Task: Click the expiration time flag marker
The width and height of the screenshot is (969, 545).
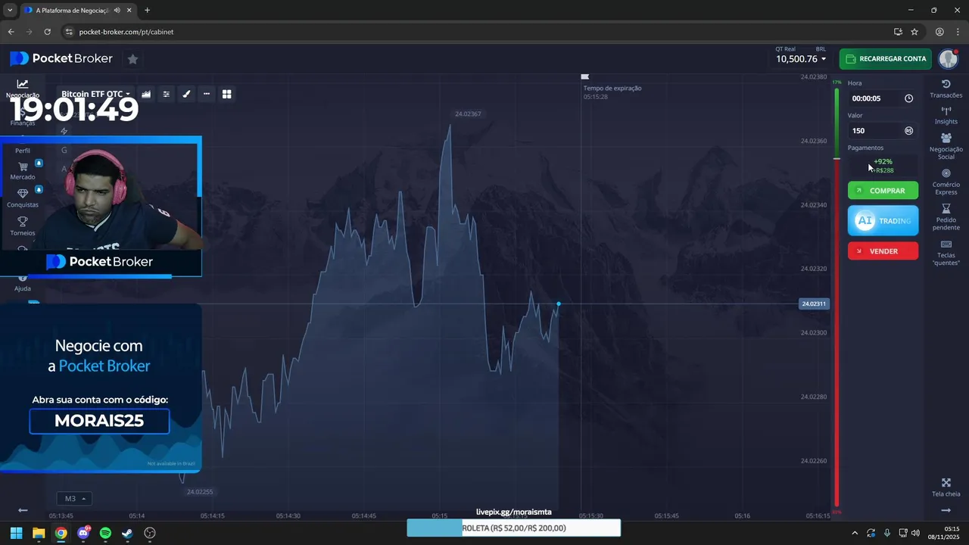Action: click(584, 76)
